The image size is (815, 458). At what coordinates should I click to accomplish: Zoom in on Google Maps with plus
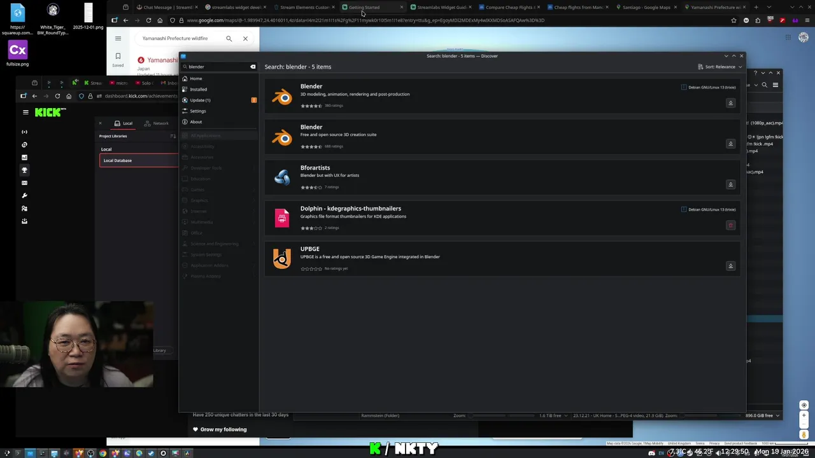[804, 415]
